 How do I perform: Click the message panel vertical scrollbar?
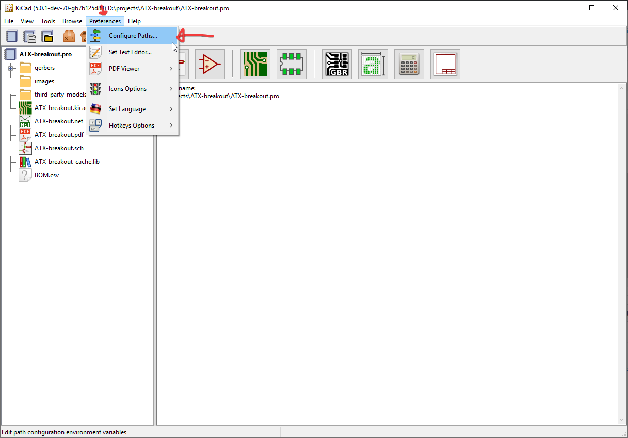point(622,253)
